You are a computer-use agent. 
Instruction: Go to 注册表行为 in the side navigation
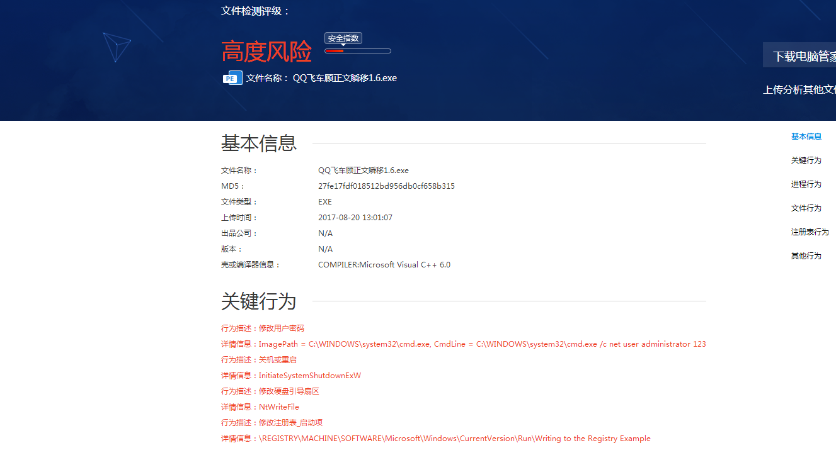810,232
